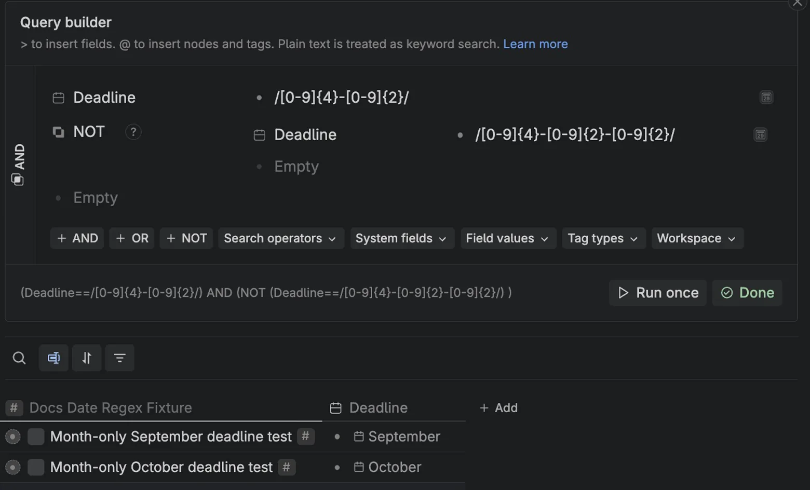This screenshot has width=810, height=490.
Task: Open date picker for nested NOT Deadline regex
Action: click(760, 135)
